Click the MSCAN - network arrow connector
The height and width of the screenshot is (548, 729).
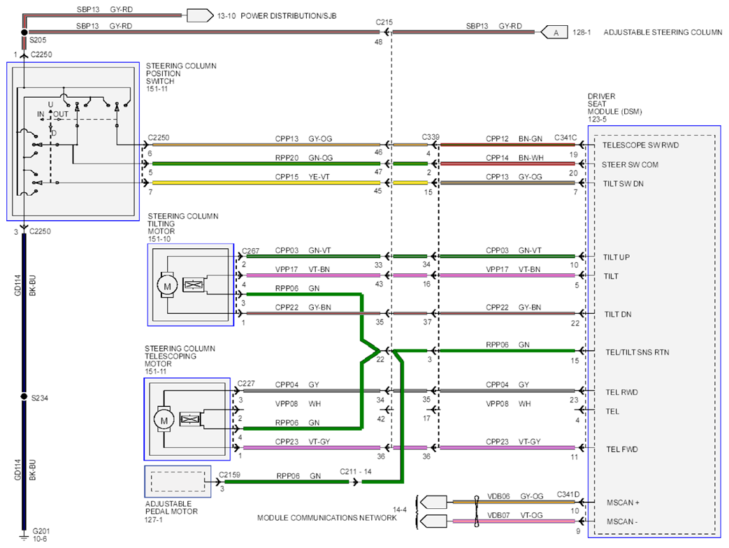[433, 521]
